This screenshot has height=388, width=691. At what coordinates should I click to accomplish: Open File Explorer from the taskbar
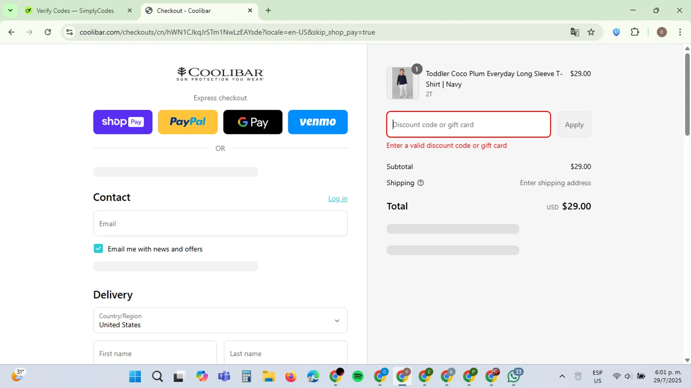[269, 376]
